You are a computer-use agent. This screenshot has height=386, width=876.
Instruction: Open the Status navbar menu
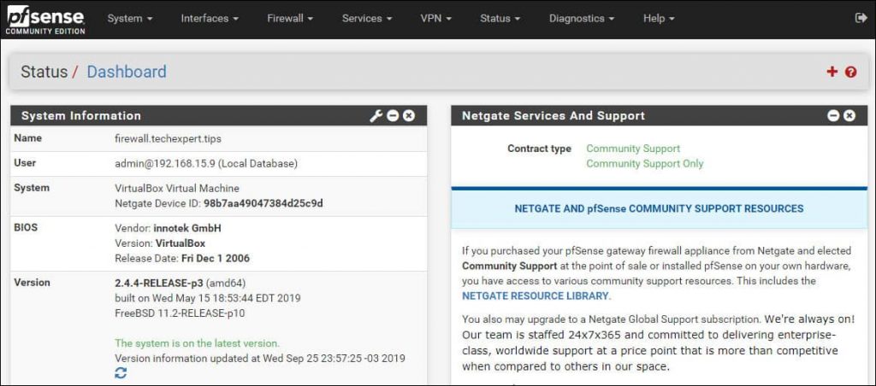pyautogui.click(x=500, y=19)
